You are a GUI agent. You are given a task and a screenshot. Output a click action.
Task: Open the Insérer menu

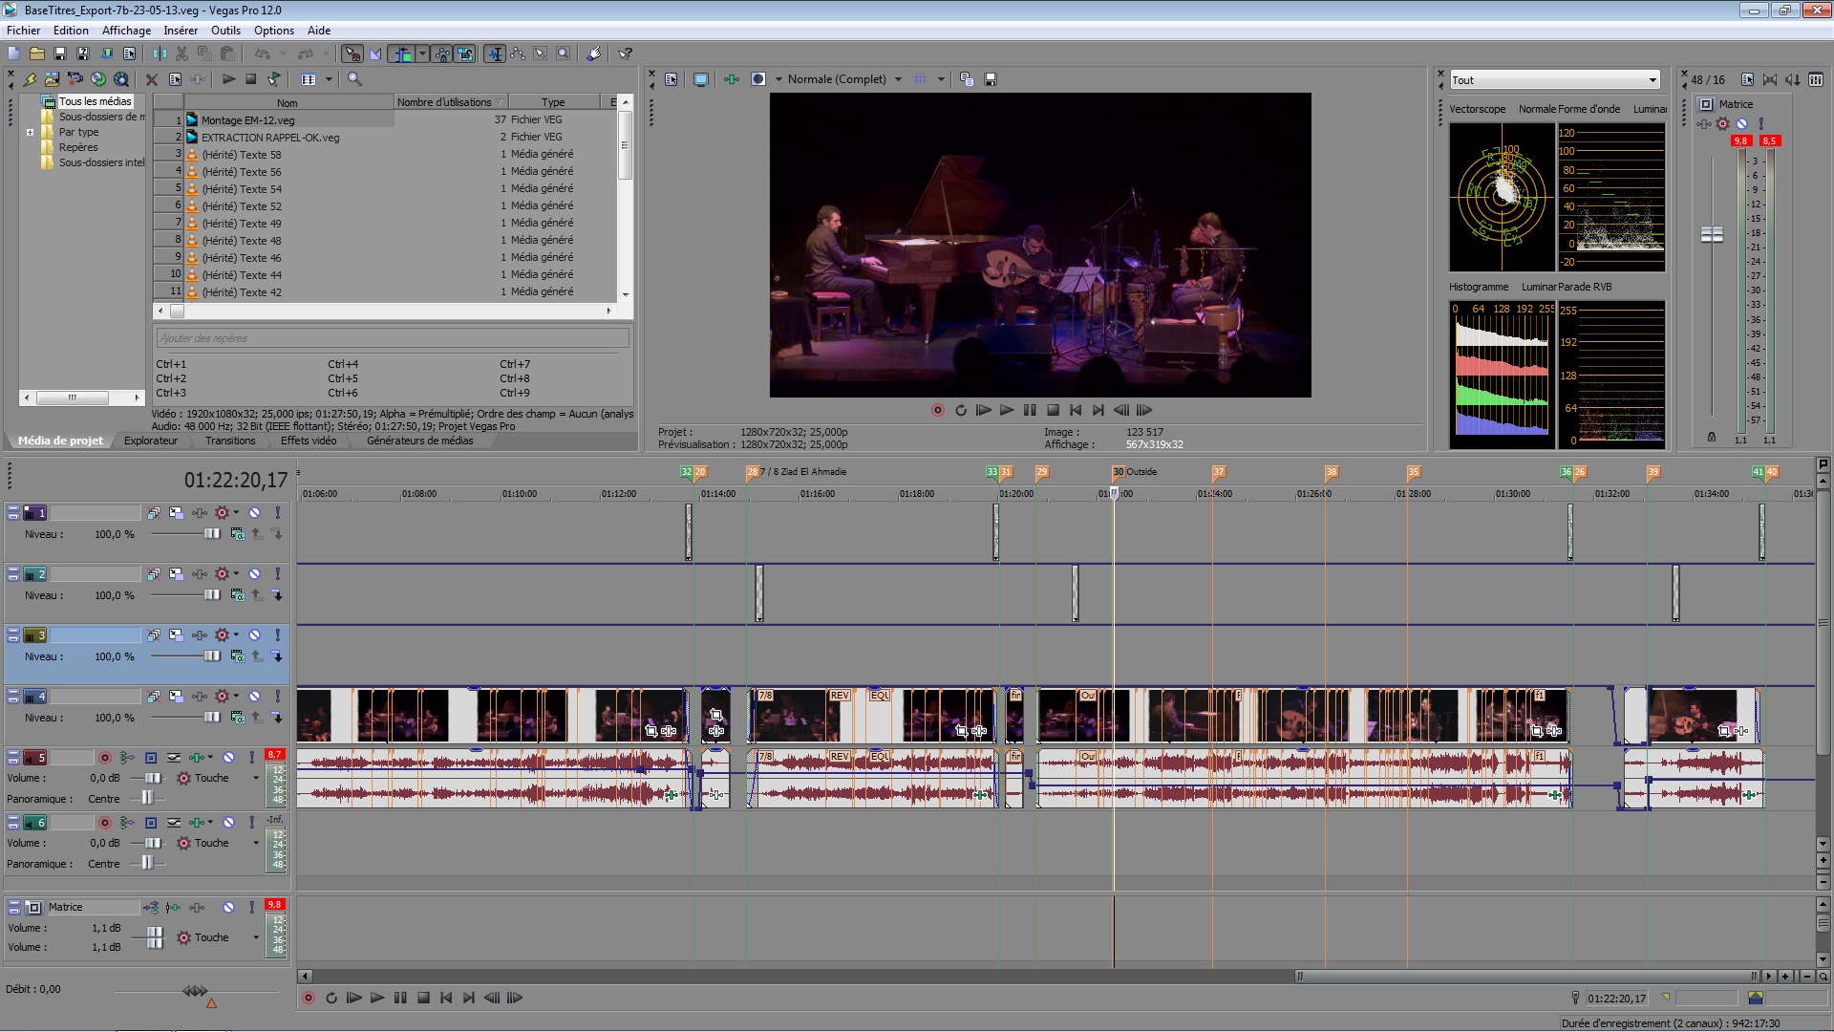tap(181, 31)
